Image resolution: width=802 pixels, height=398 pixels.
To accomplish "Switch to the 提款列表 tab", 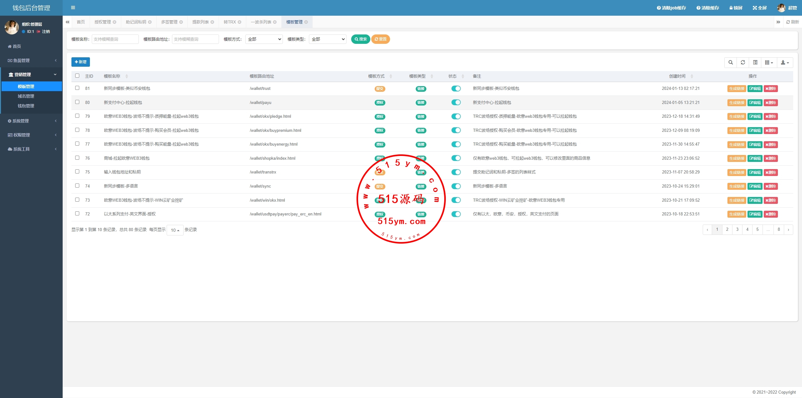I will [x=200, y=22].
